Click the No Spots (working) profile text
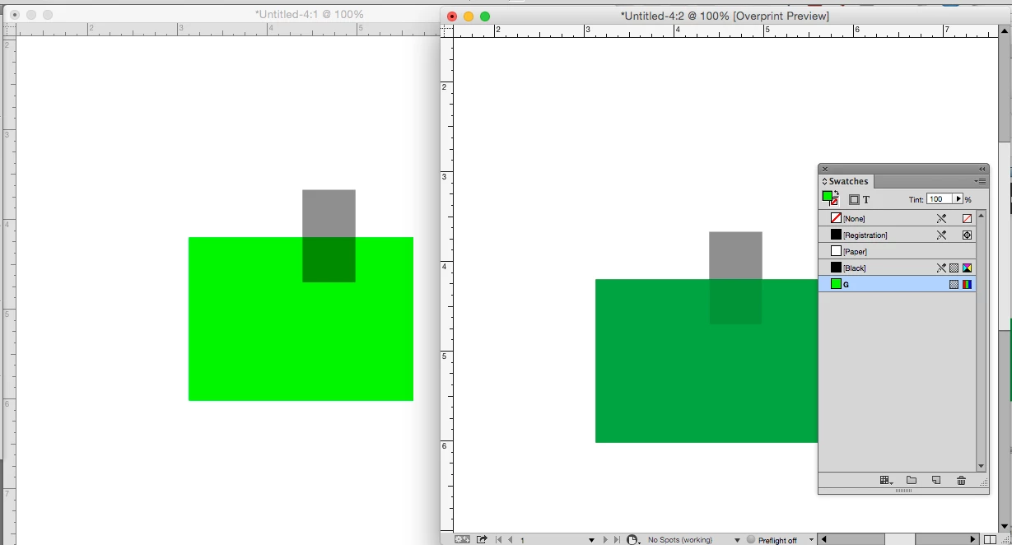Screen dimensions: 1012x545 point(680,540)
